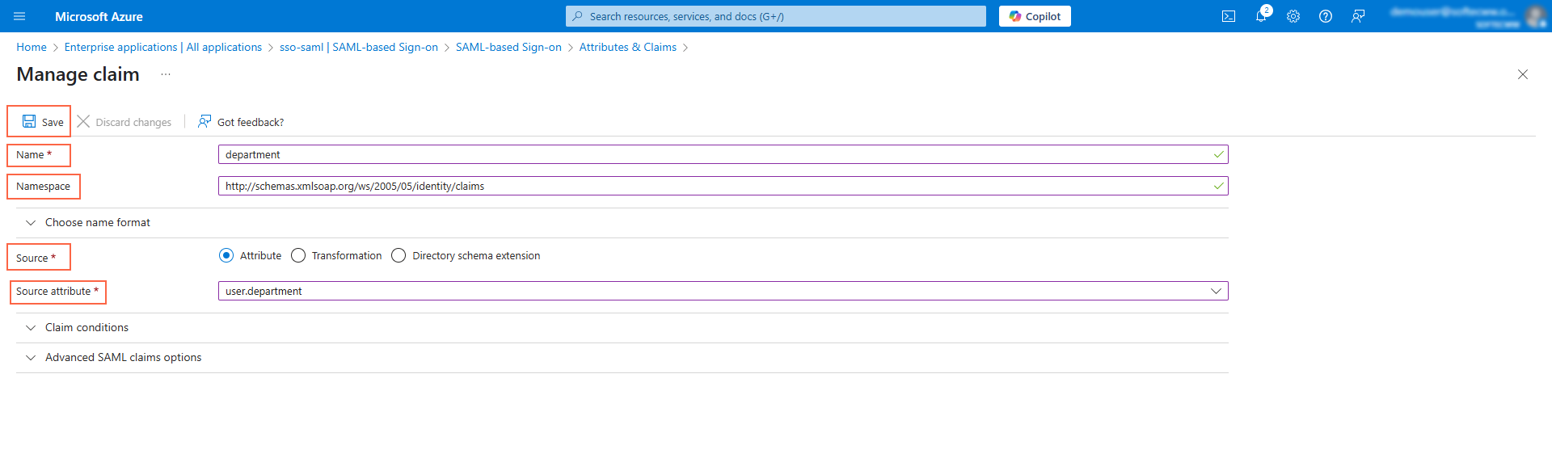This screenshot has width=1552, height=458.
Task: Click the ellipsis next to Manage claim
Action: (166, 74)
